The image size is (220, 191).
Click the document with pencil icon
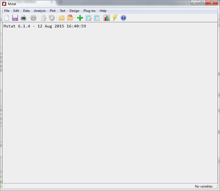(43, 18)
